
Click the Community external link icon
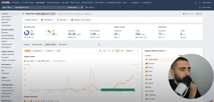(151, 3)
